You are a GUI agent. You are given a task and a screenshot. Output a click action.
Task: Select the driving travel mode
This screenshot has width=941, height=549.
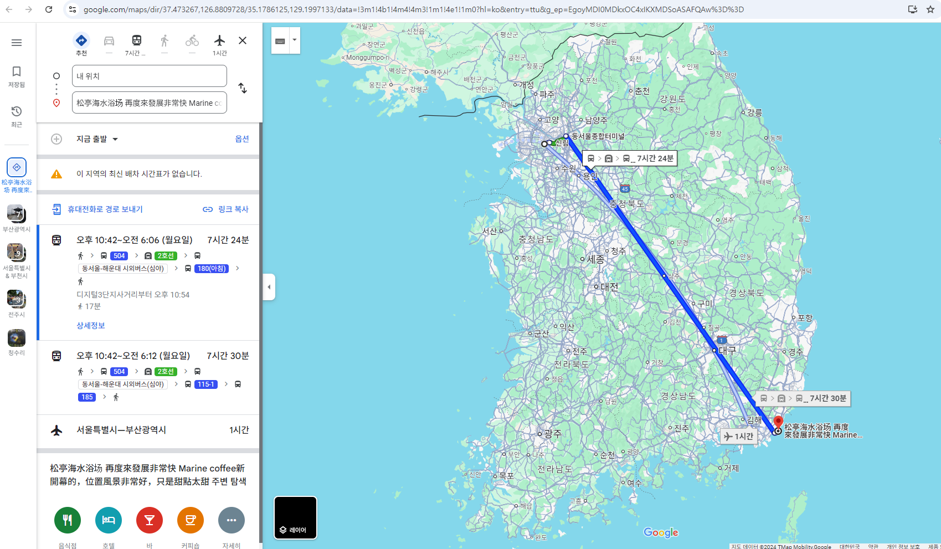click(109, 44)
